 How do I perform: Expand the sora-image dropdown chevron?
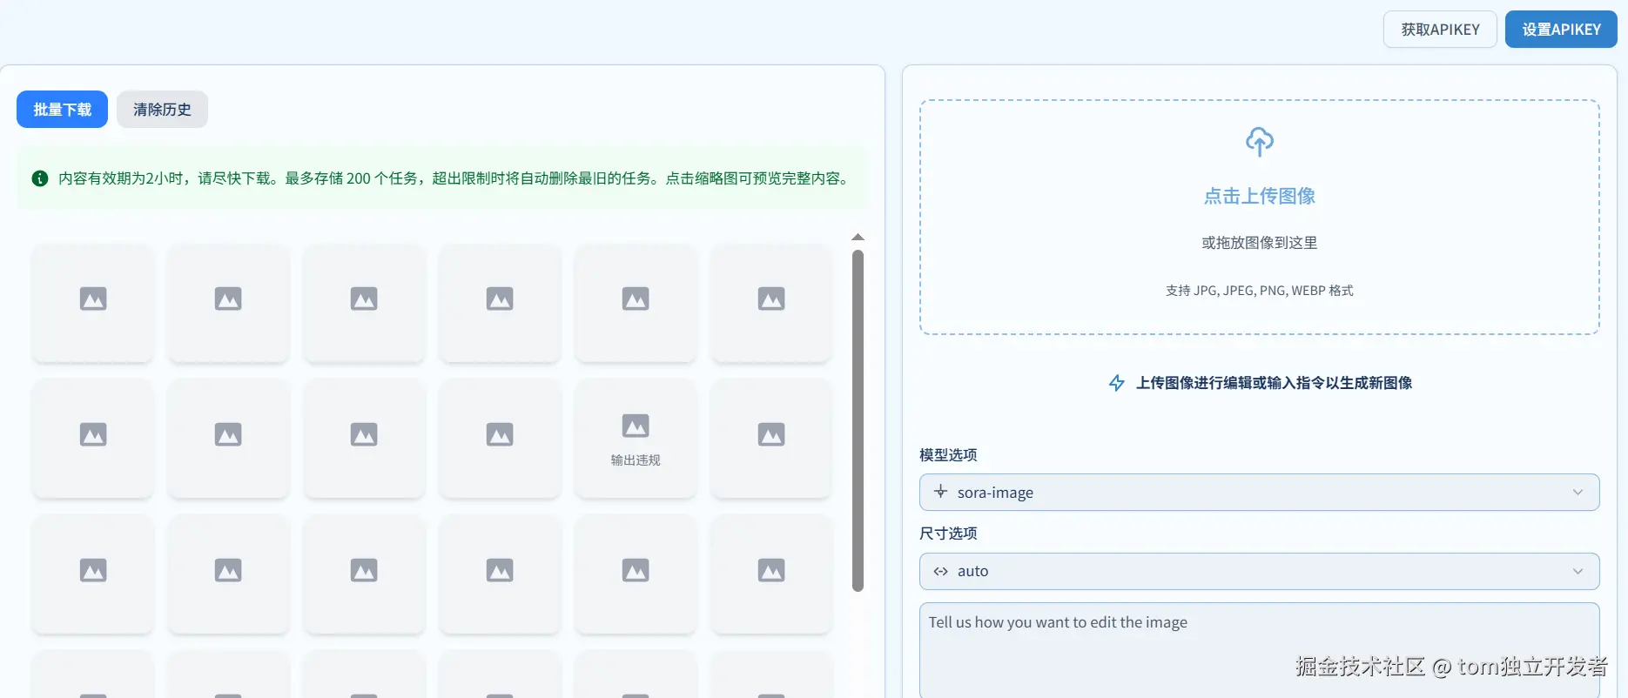pos(1578,493)
